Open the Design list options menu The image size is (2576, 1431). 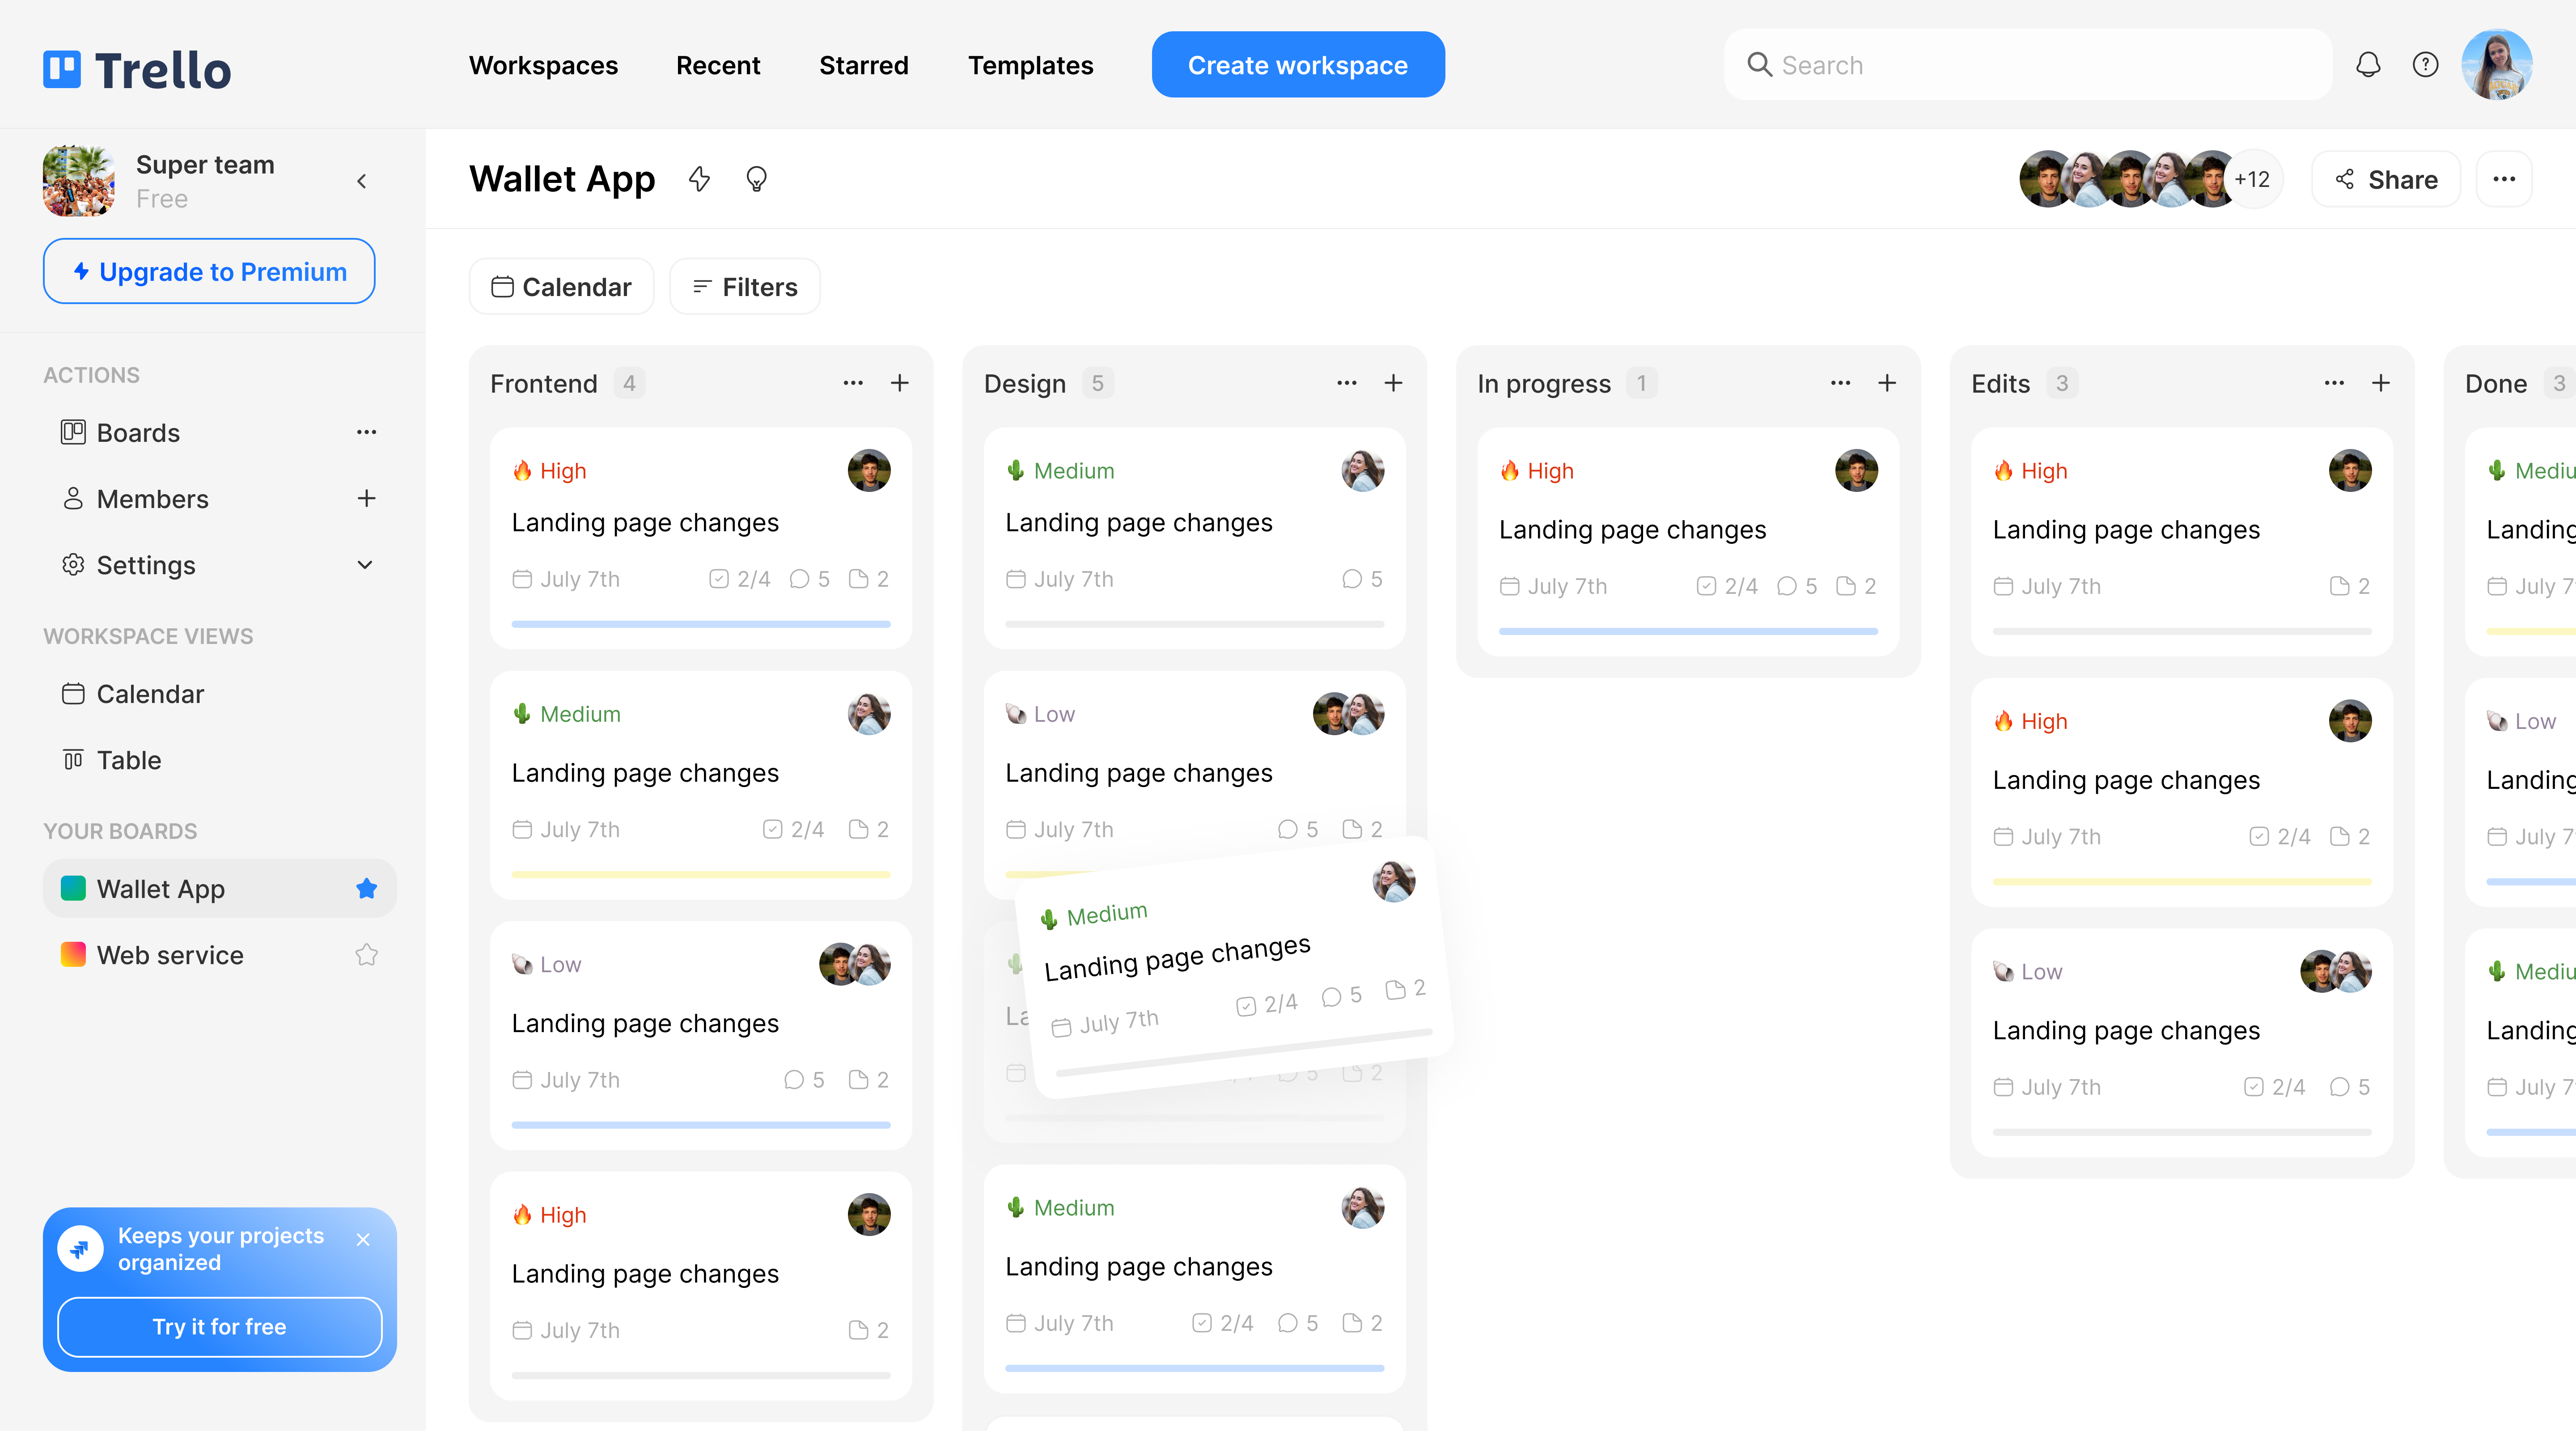1346,383
